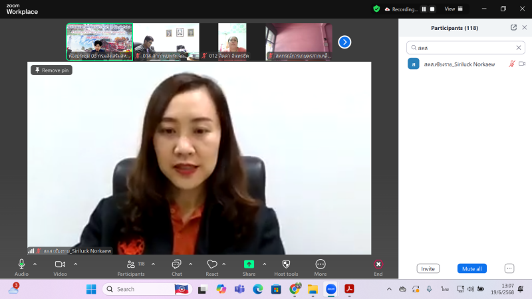The image size is (532, 299).
Task: Switch to Zoom taskbar icon
Action: coord(331,289)
